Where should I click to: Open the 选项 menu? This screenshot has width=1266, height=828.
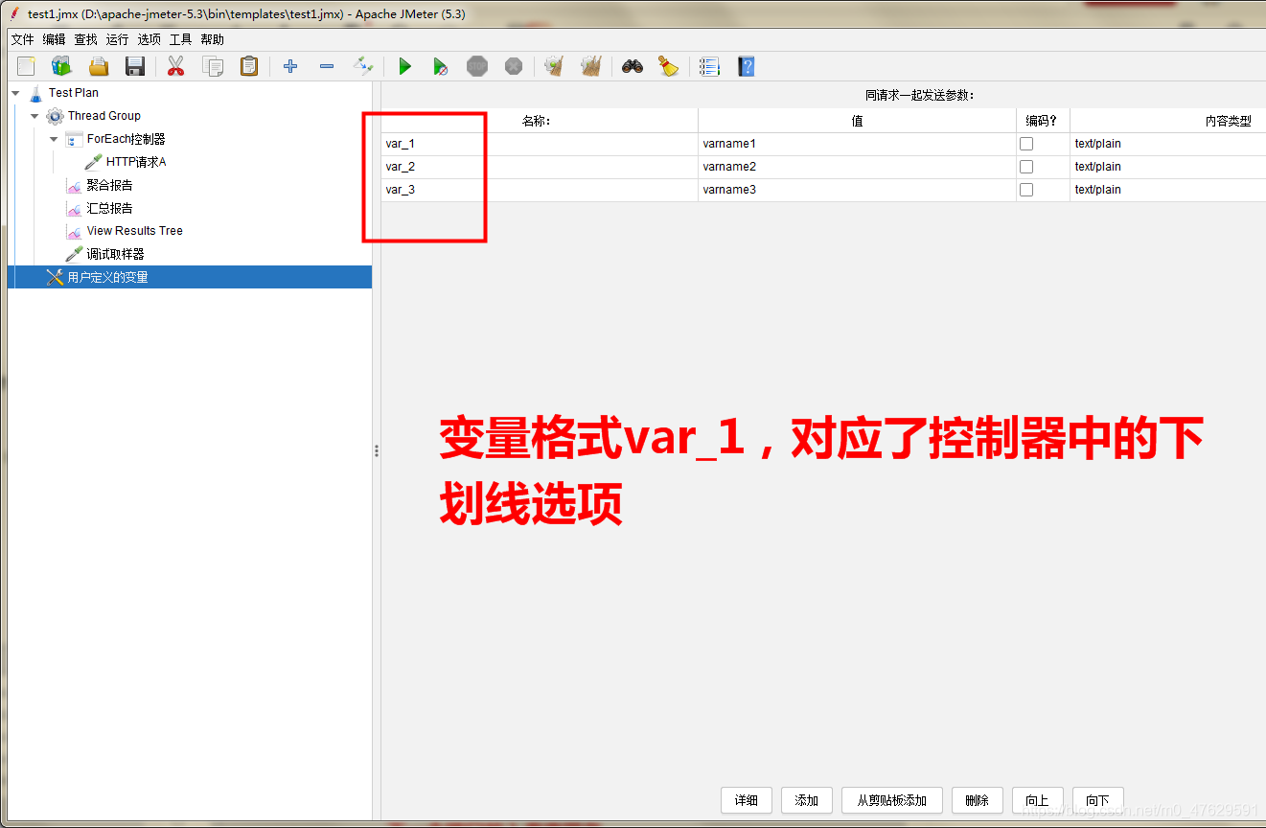[x=150, y=39]
